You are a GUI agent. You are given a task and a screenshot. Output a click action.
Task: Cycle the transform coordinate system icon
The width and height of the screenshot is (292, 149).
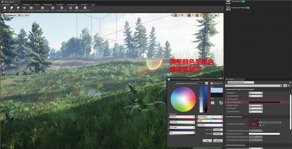pos(182,15)
